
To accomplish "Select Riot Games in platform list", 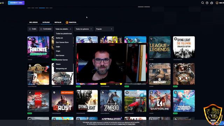I will pos(60,55).
